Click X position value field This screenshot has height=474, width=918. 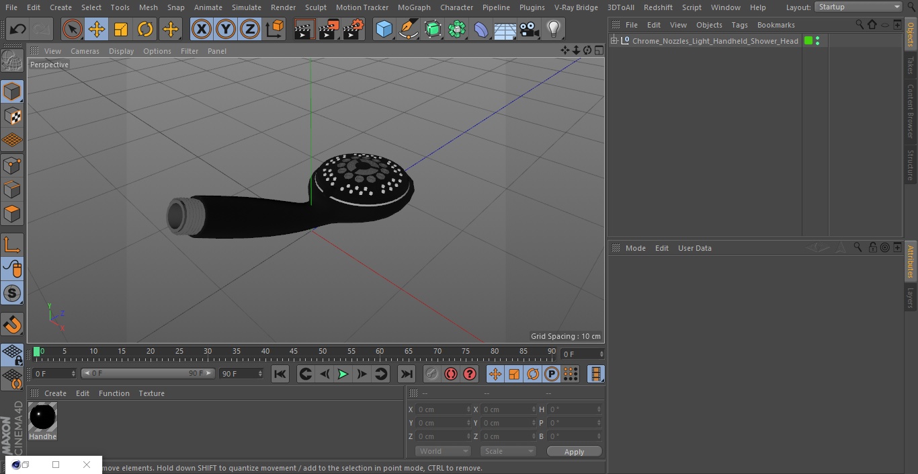[x=442, y=409]
